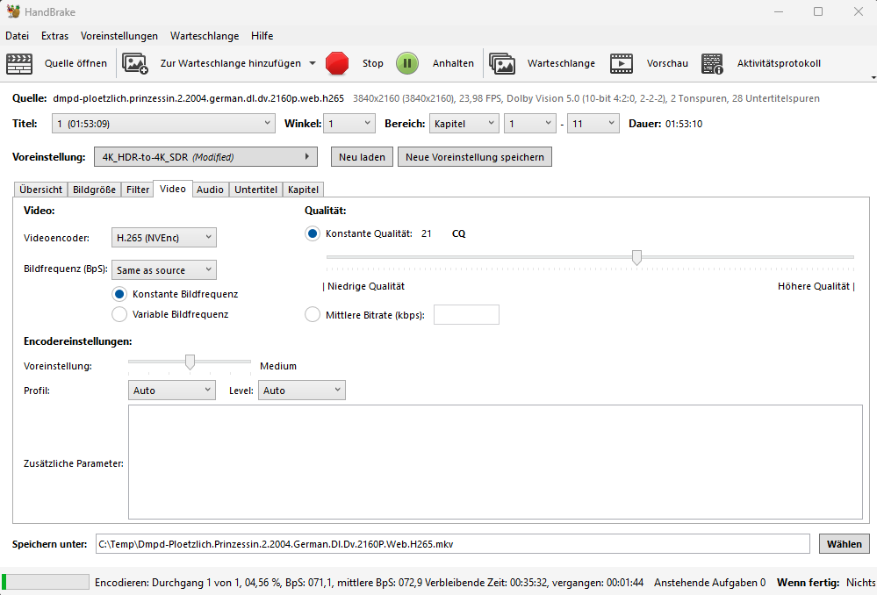Open the Level Auto dropdown
This screenshot has width=877, height=595.
[301, 391]
